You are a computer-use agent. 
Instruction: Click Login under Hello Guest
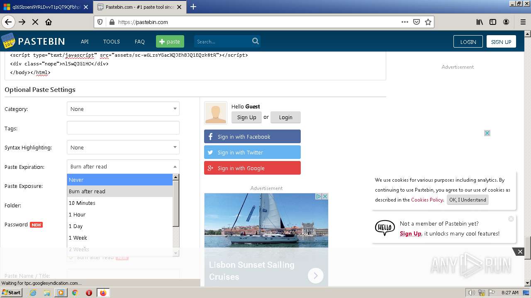click(x=285, y=117)
